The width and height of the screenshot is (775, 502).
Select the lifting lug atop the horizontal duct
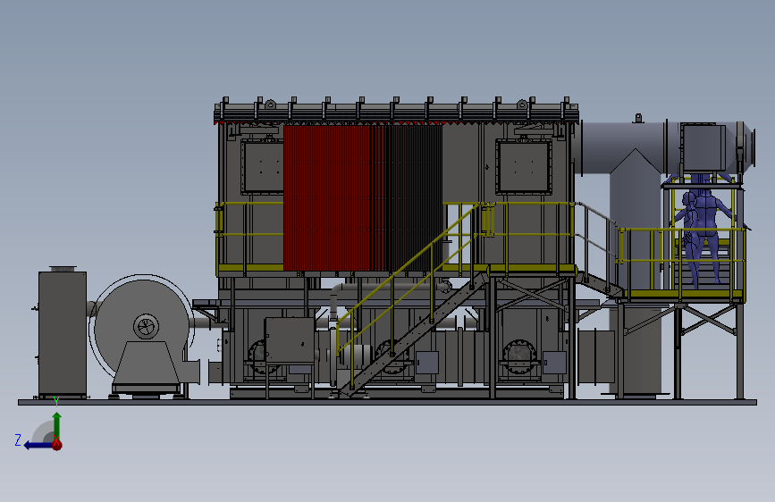point(638,118)
